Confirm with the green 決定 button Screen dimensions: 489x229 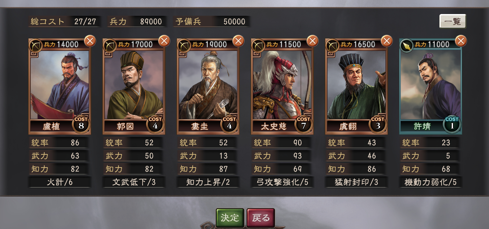tap(230, 218)
